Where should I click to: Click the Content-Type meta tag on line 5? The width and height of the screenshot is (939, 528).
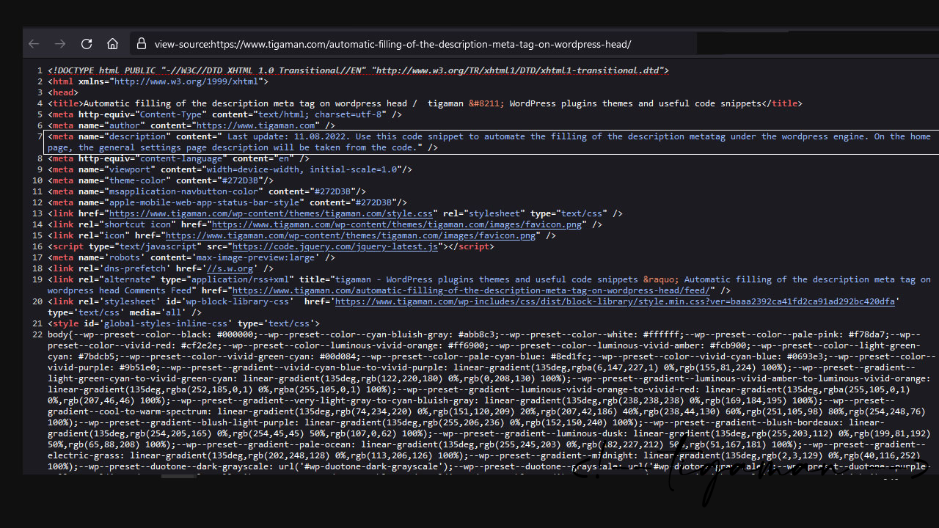[x=224, y=114]
